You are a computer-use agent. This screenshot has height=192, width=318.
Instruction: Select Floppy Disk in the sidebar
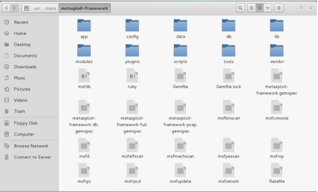(x=29, y=123)
